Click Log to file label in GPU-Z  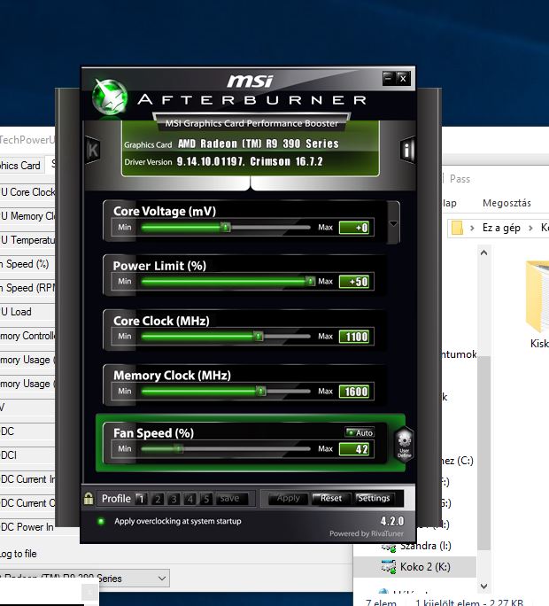[x=19, y=554]
